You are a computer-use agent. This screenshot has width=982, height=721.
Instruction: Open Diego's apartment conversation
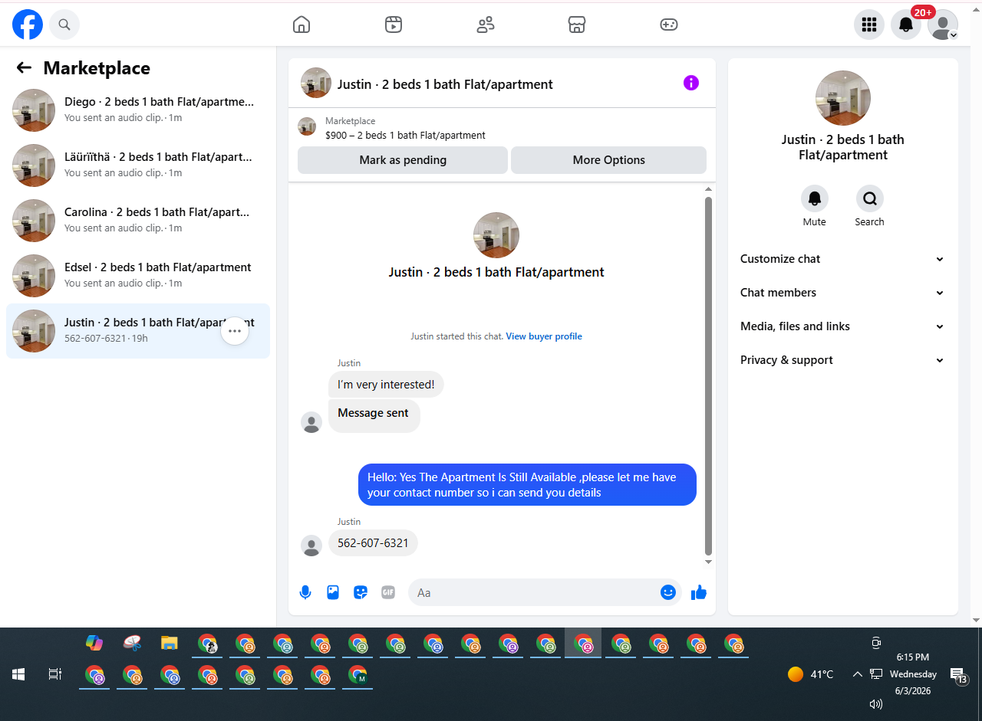coord(138,110)
